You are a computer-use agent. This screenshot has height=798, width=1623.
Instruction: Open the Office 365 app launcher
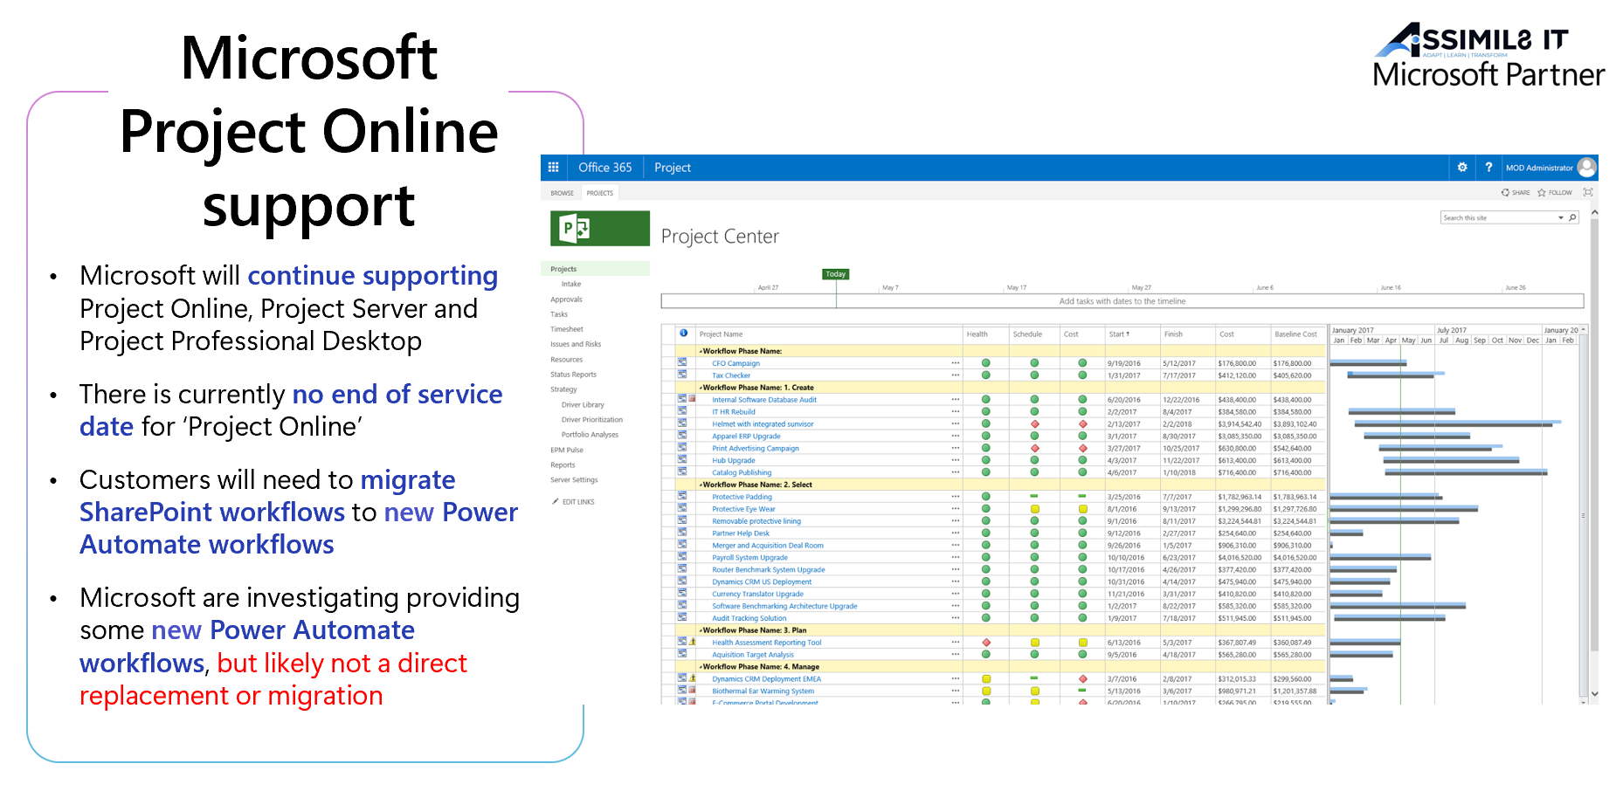coord(553,168)
